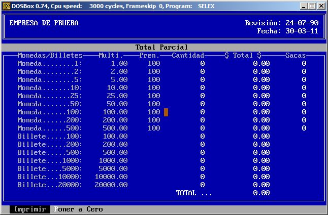
Task: Click the Cantidad value for Moneda 1
Action: (202, 64)
